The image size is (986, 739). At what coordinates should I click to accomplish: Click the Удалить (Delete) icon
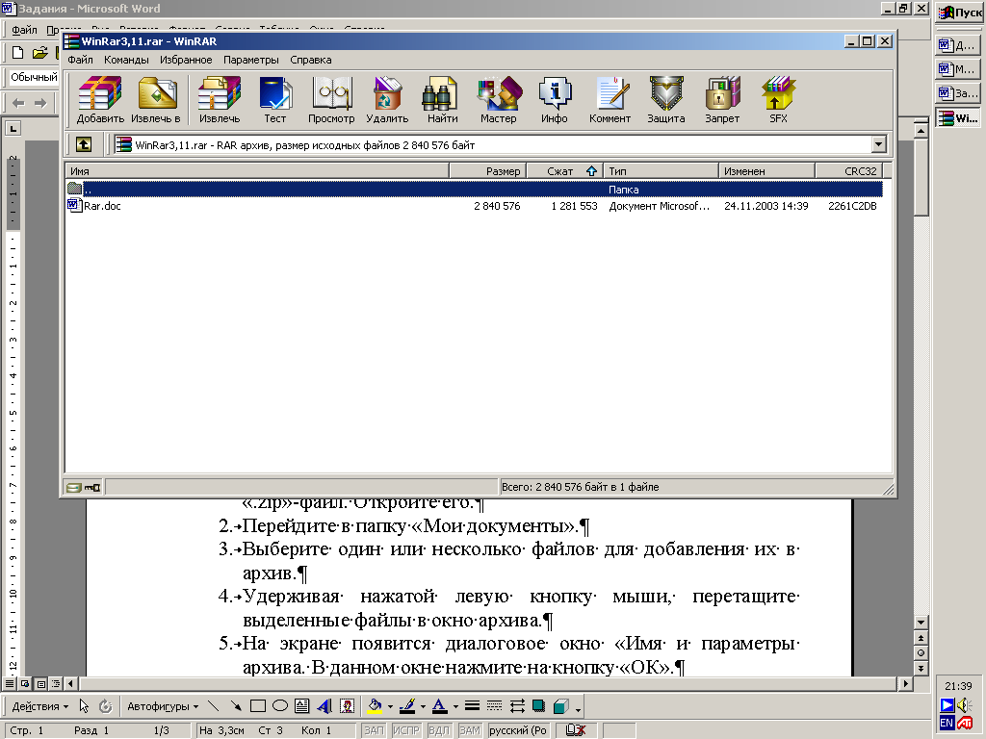pos(387,100)
